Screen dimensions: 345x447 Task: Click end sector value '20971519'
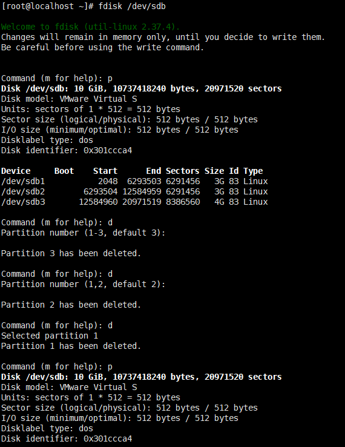tap(142, 202)
